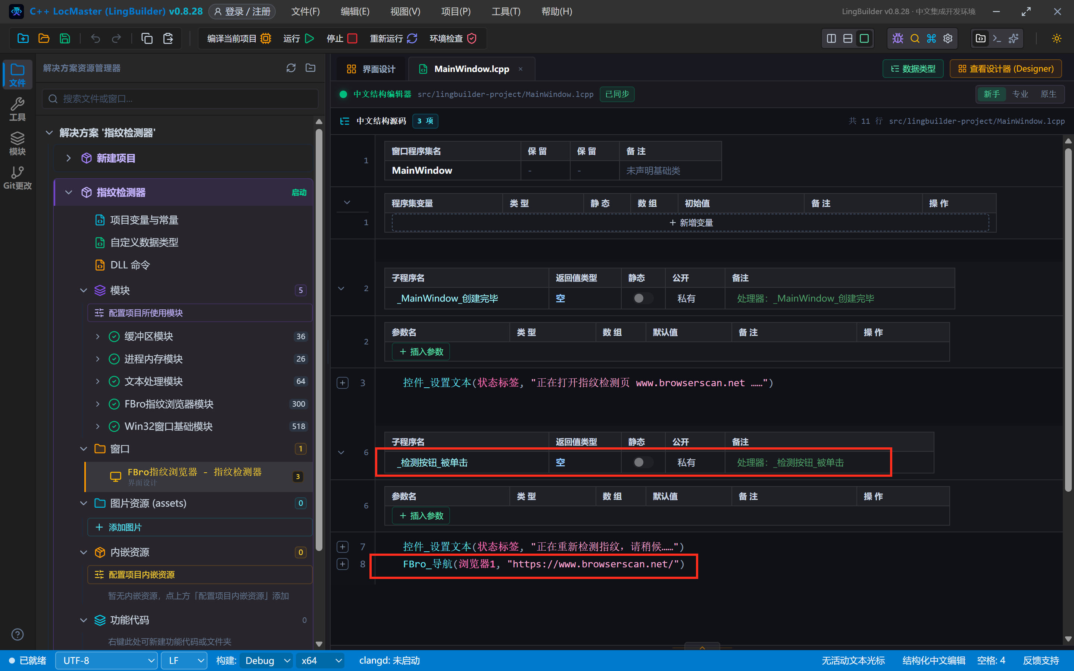Switch to split column layout view

point(831,39)
